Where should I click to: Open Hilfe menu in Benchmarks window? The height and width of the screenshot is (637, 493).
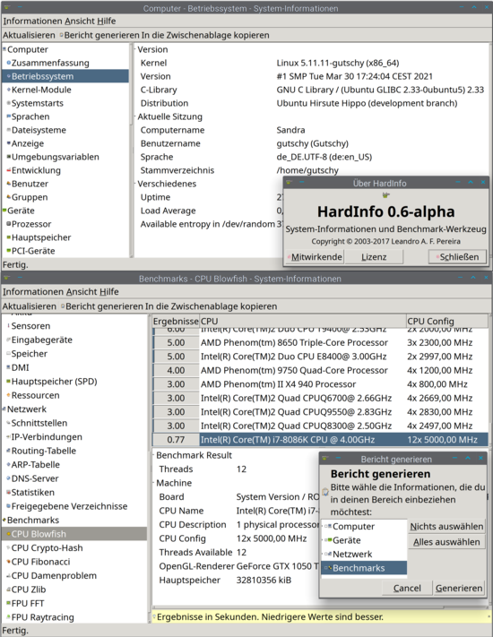[x=109, y=292]
